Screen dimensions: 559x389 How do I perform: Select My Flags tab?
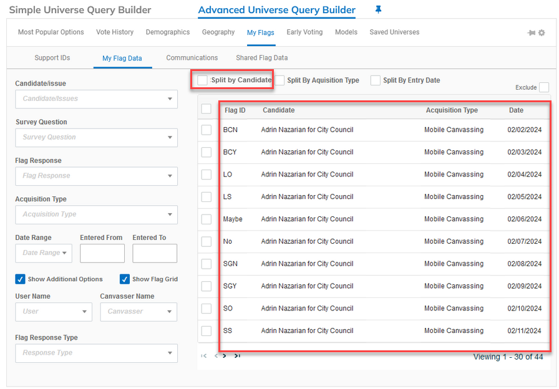tap(261, 33)
